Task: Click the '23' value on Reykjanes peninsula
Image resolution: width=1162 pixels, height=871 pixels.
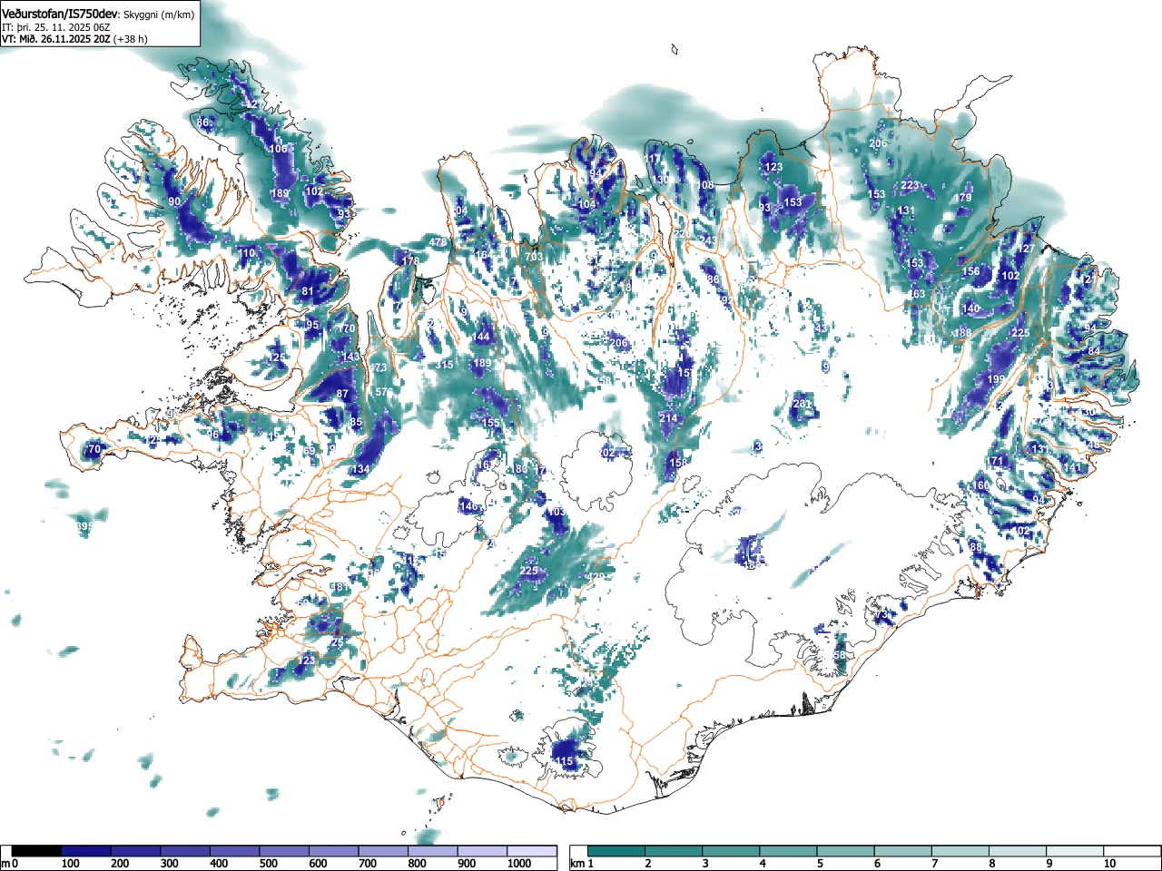Action: coord(309,661)
